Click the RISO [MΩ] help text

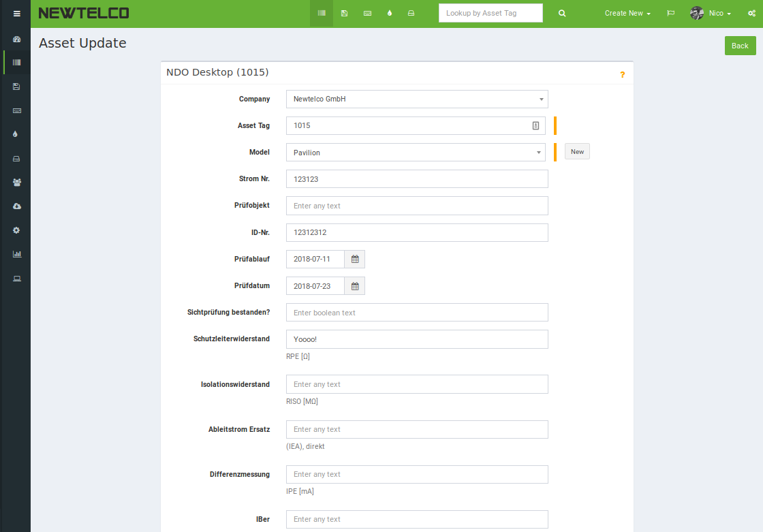[x=302, y=402]
